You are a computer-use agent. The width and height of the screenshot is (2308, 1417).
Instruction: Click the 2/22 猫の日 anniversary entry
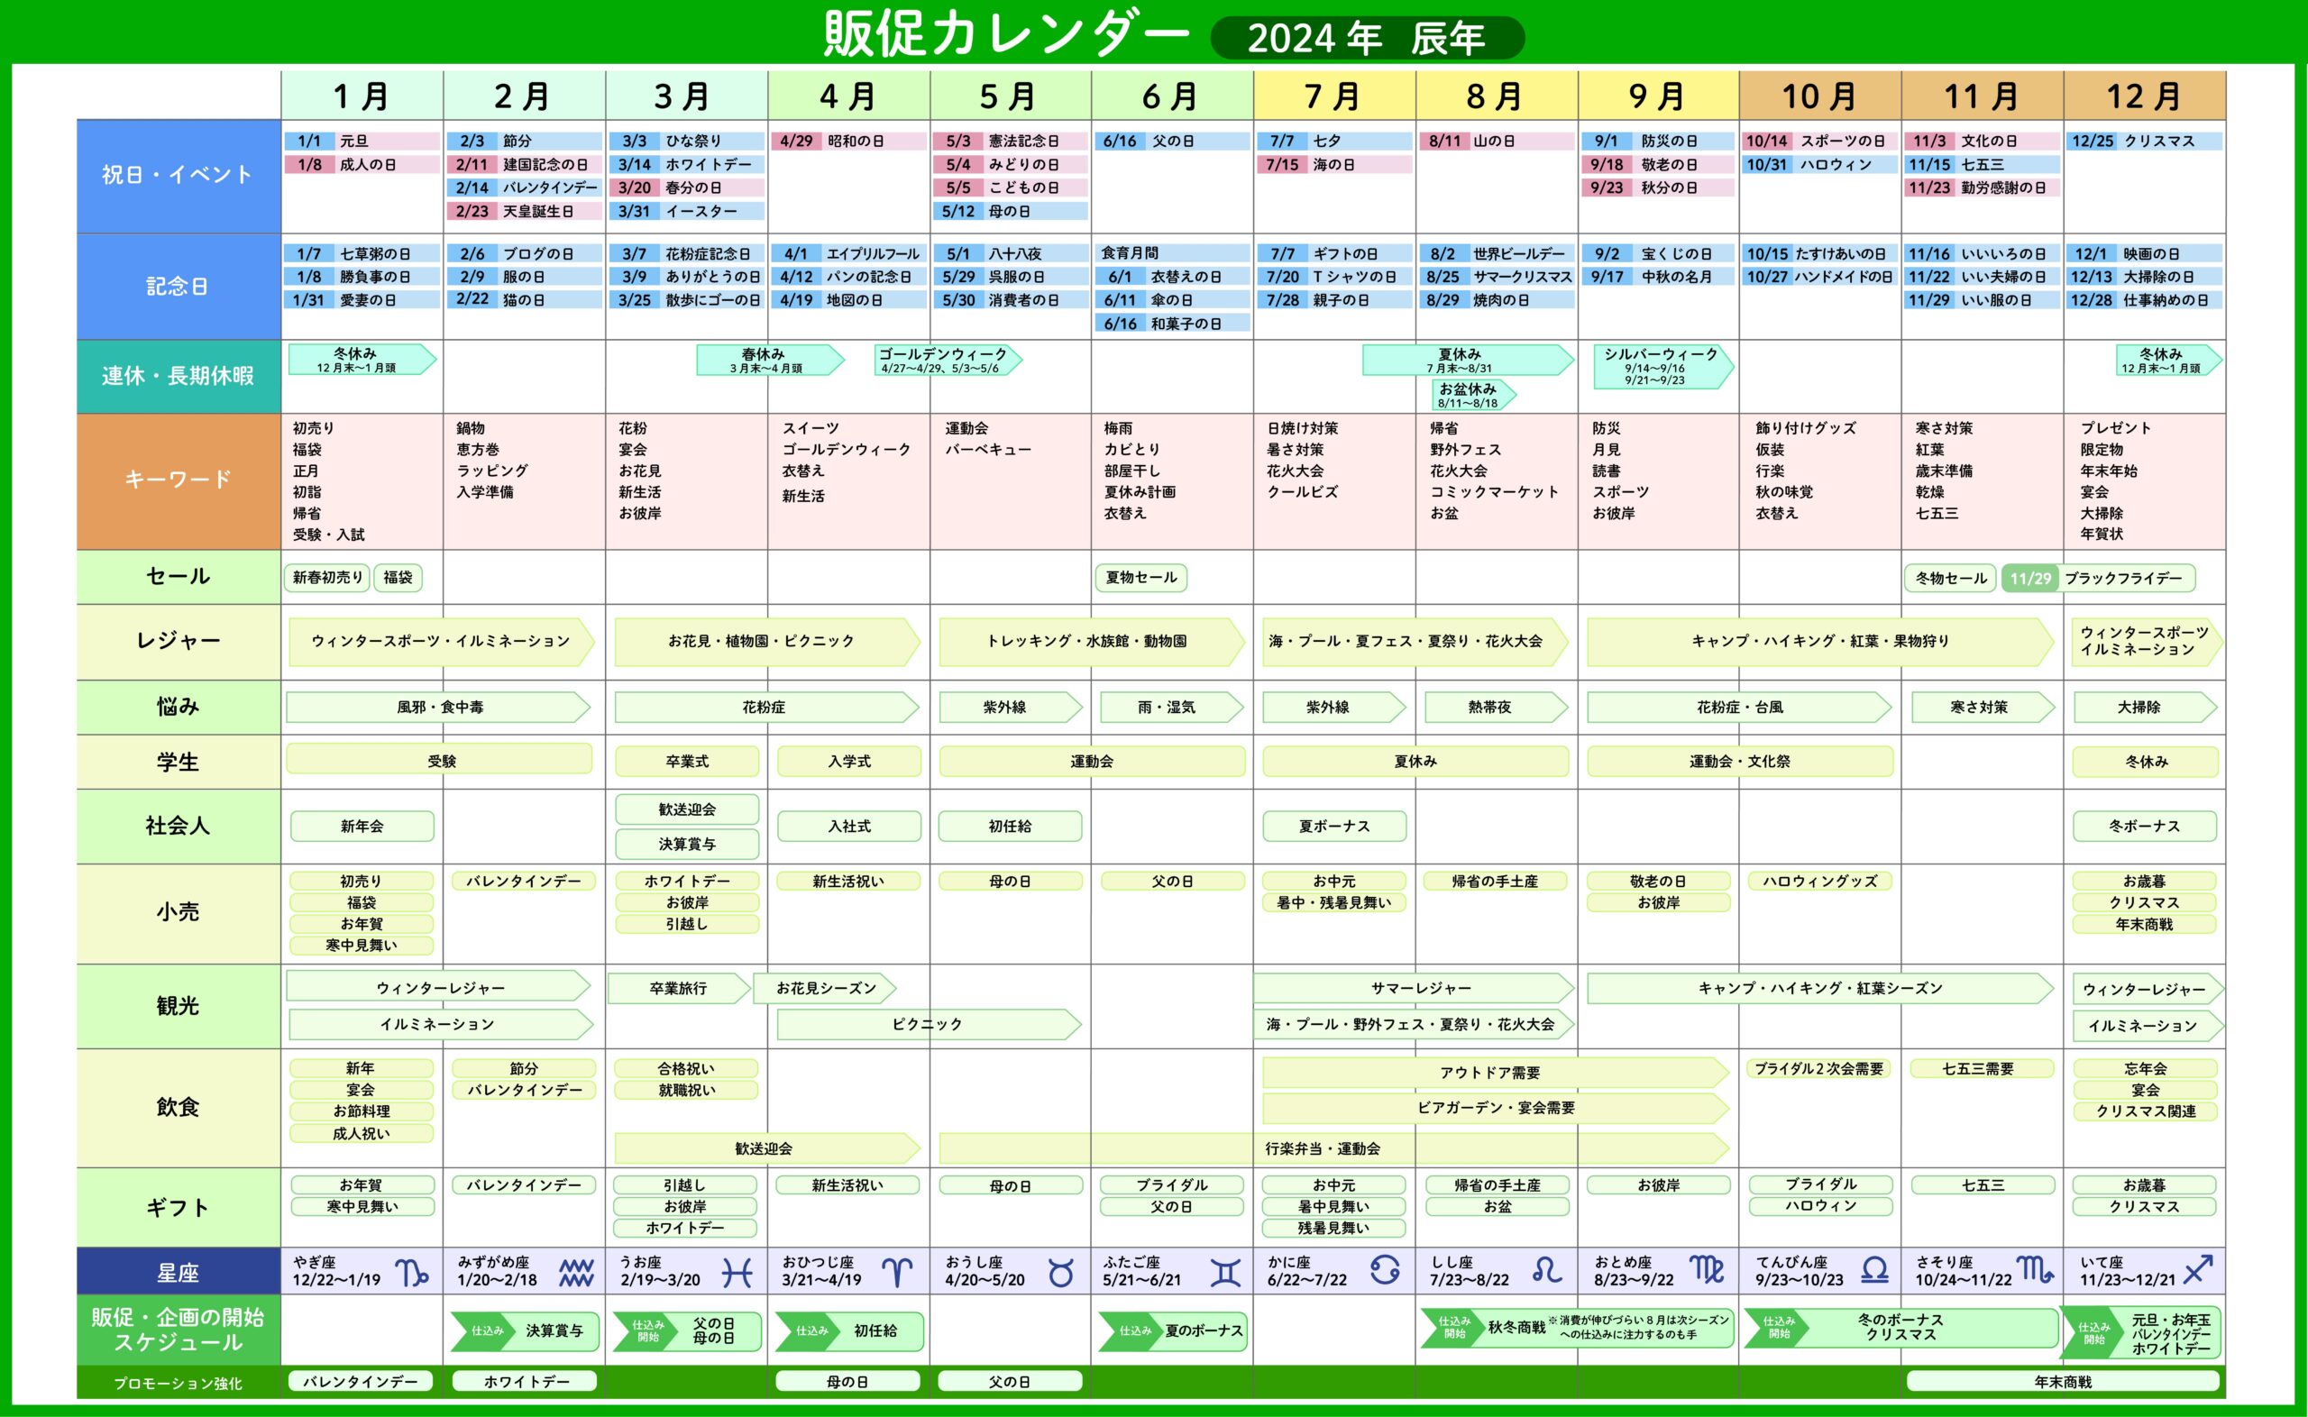(x=525, y=299)
